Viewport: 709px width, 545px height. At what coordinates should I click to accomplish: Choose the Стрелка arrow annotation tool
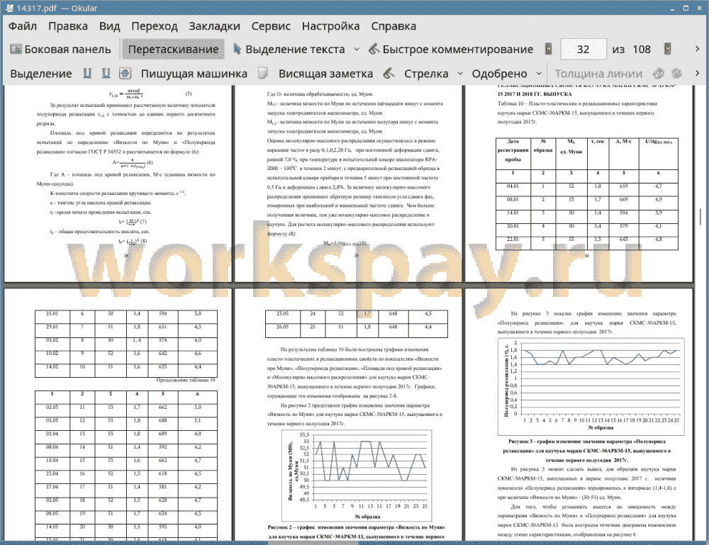click(x=426, y=74)
